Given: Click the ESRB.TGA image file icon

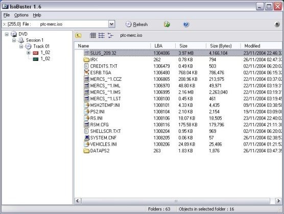Looking at the screenshot, I should [86, 73].
